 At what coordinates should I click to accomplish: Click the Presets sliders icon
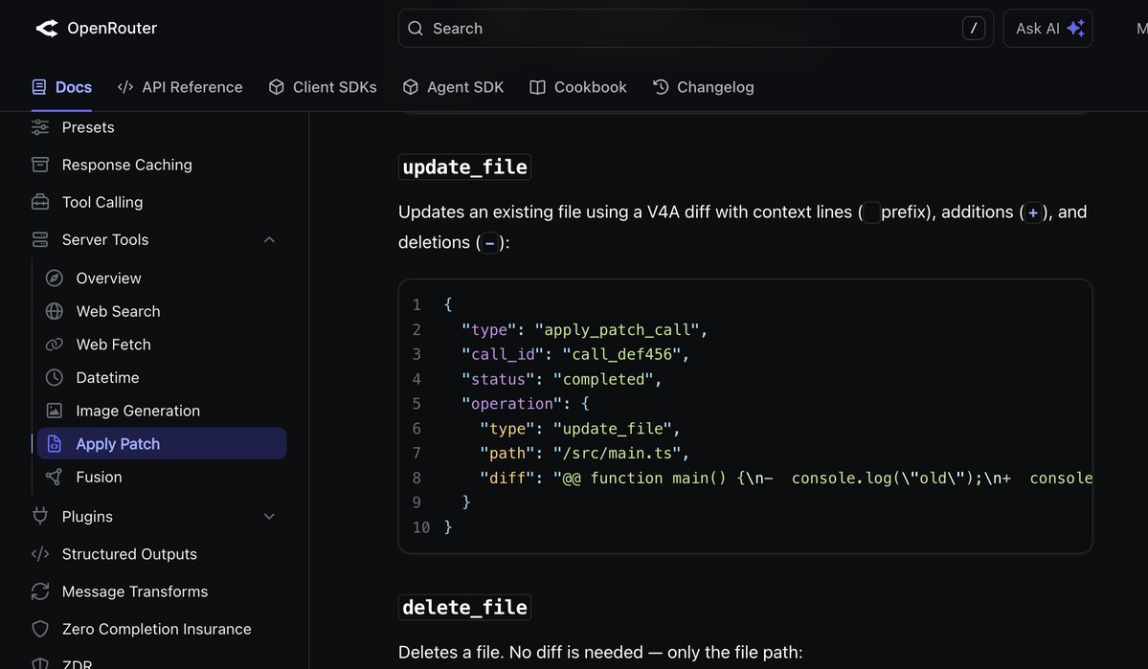[40, 127]
